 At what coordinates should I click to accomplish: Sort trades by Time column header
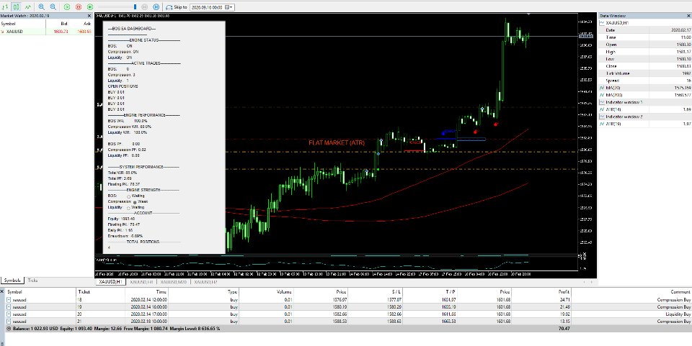161,292
